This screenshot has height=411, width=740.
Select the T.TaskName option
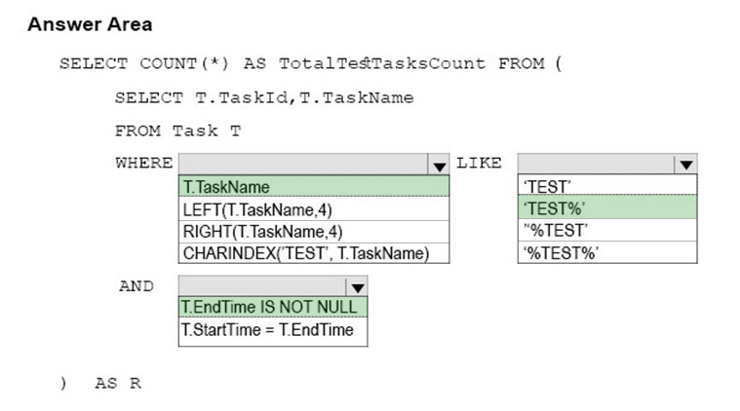point(314,187)
